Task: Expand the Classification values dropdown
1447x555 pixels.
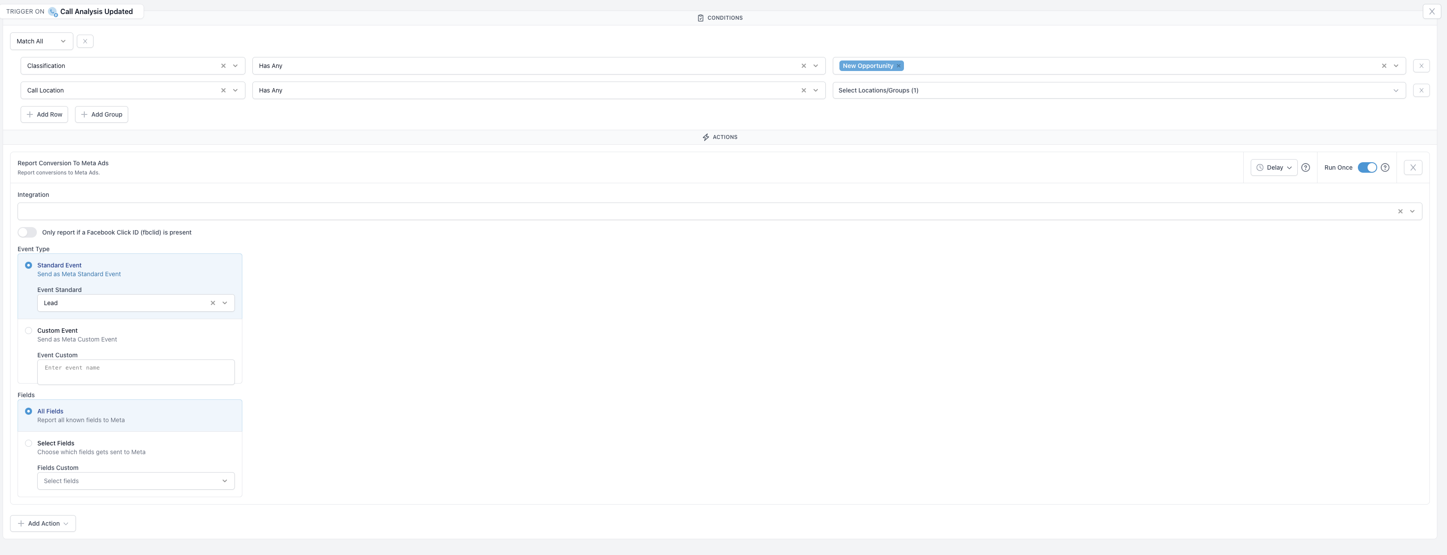Action: [x=1396, y=66]
